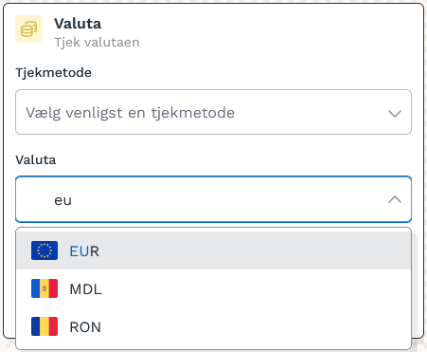Click the European Union flag icon
The height and width of the screenshot is (352, 427).
pos(44,250)
